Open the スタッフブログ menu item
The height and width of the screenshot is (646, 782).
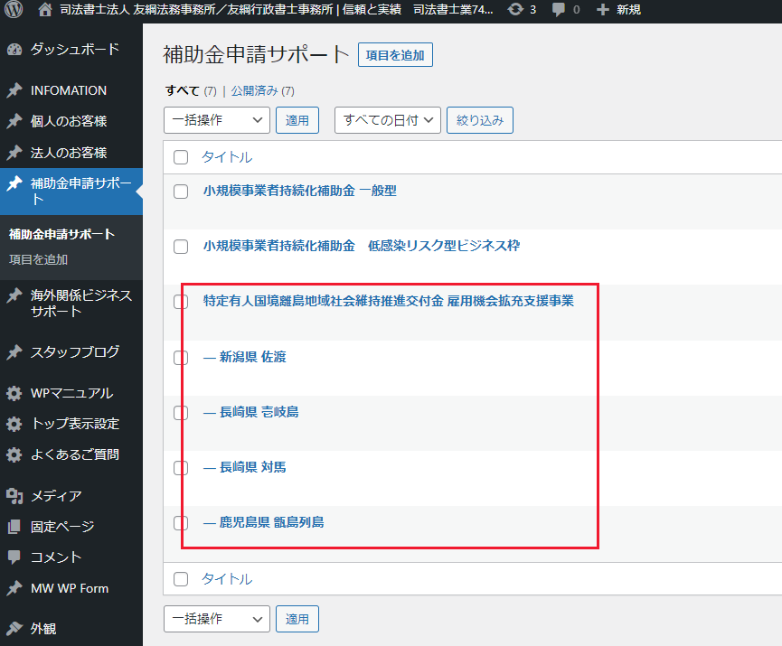75,351
